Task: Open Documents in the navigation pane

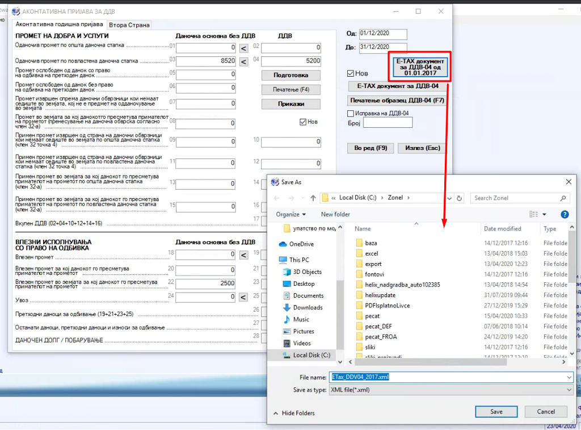Action: tap(308, 296)
